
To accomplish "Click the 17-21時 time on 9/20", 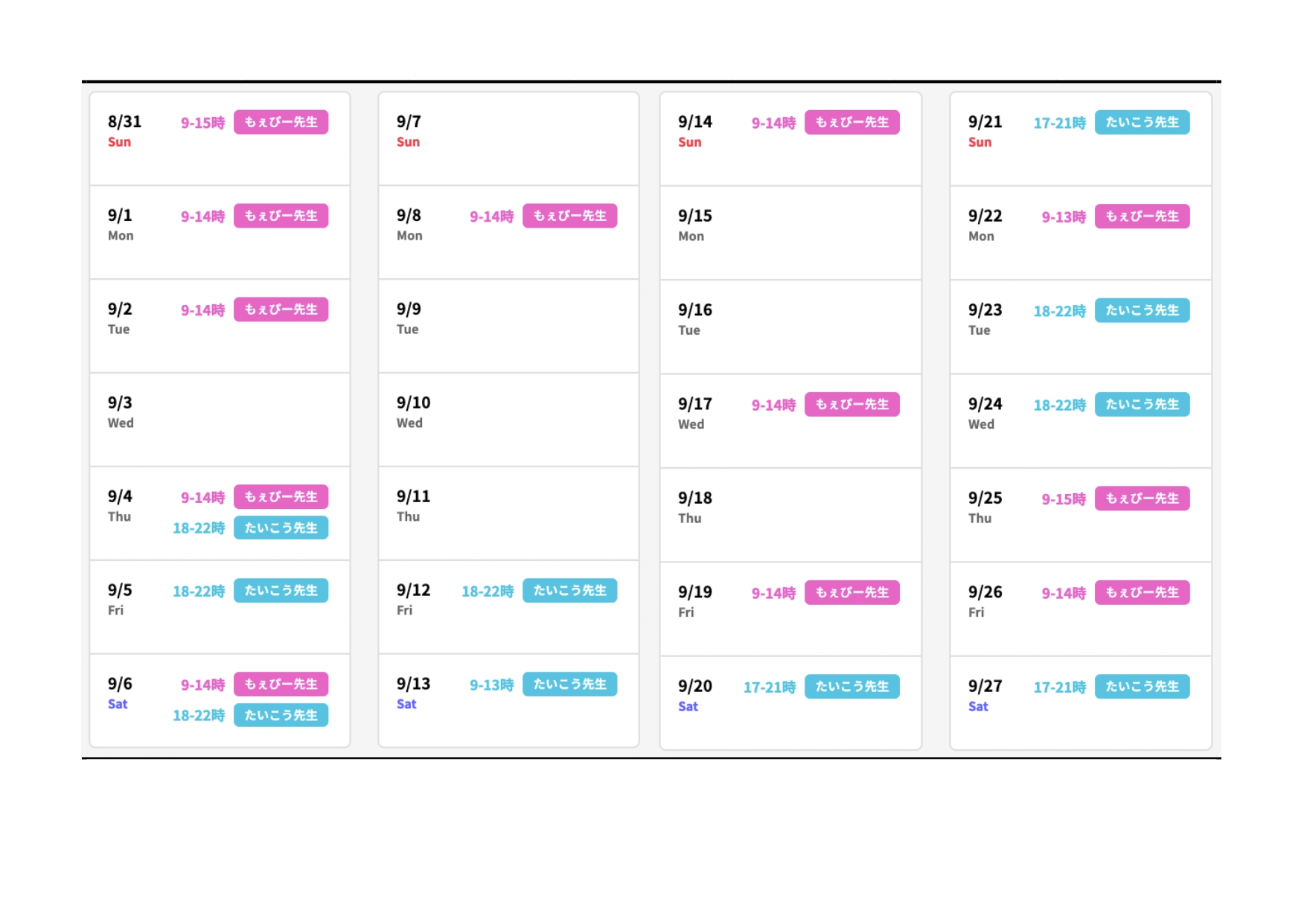I will [769, 687].
